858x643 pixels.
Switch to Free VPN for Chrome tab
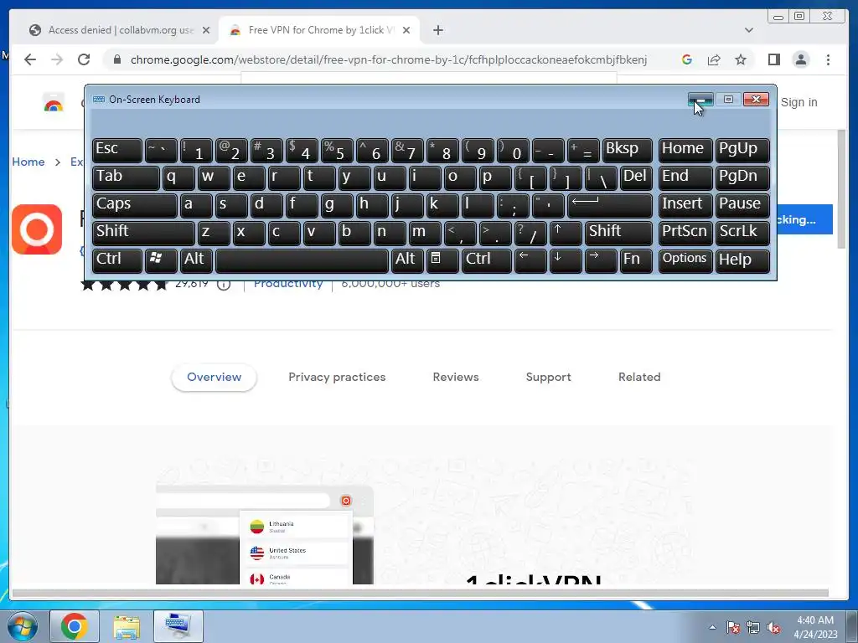coord(319,30)
